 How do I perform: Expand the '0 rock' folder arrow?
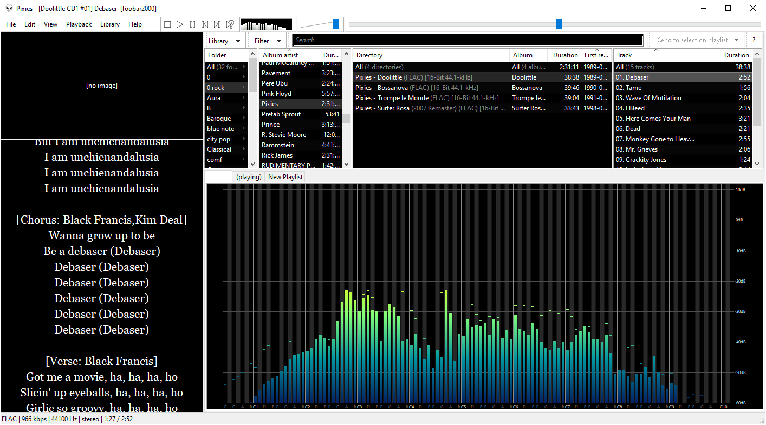pos(244,88)
